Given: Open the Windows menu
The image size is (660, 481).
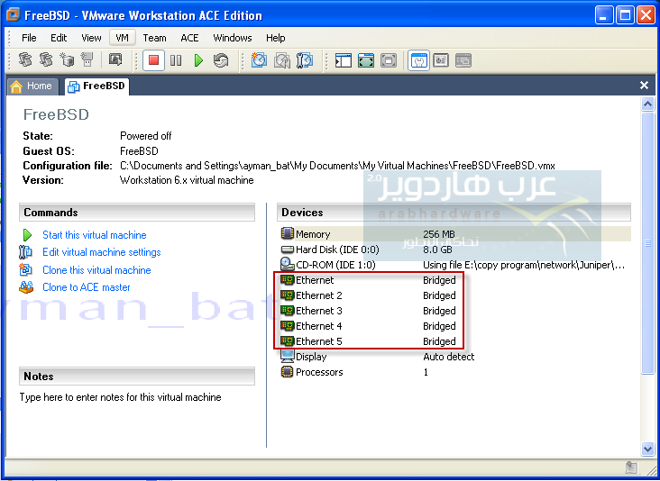Looking at the screenshot, I should pyautogui.click(x=233, y=38).
